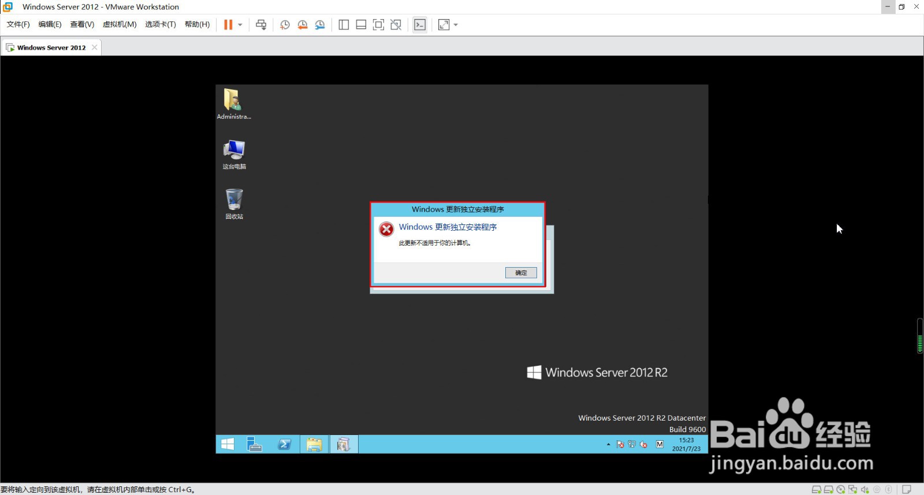
Task: Send Ctrl+Alt+Del to the virtual machine
Action: (261, 25)
